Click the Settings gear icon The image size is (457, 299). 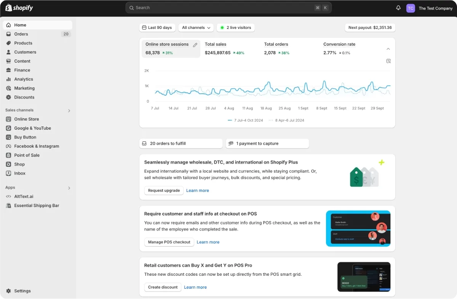point(8,291)
